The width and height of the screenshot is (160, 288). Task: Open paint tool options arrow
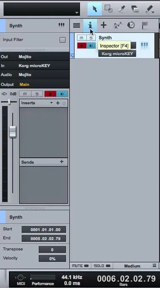[153, 12]
